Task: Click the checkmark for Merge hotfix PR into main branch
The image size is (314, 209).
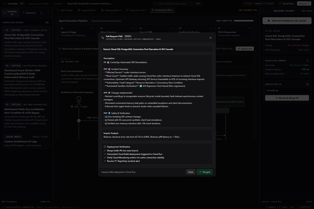Action: [x=105, y=150]
